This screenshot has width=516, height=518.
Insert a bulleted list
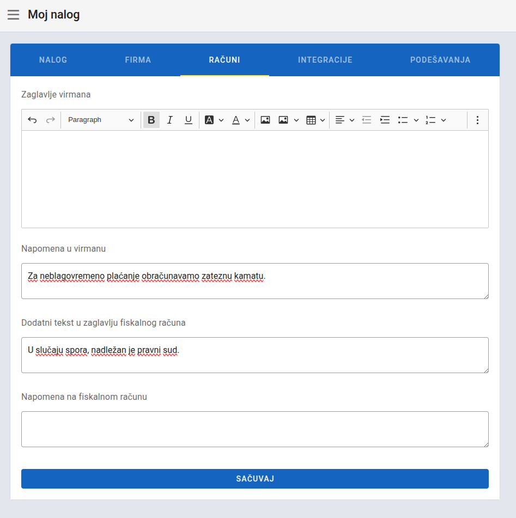(x=403, y=120)
